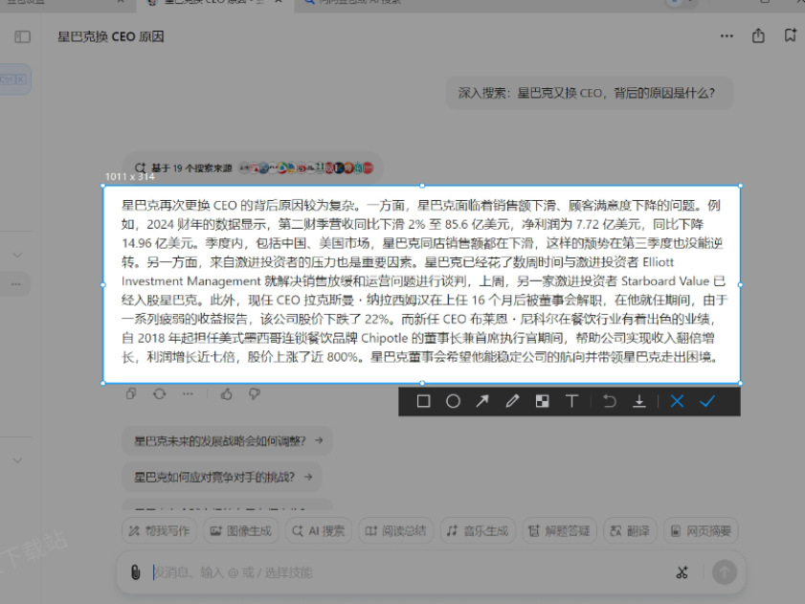Image resolution: width=805 pixels, height=604 pixels.
Task: Choose the 图像生成 skill
Action: (241, 530)
